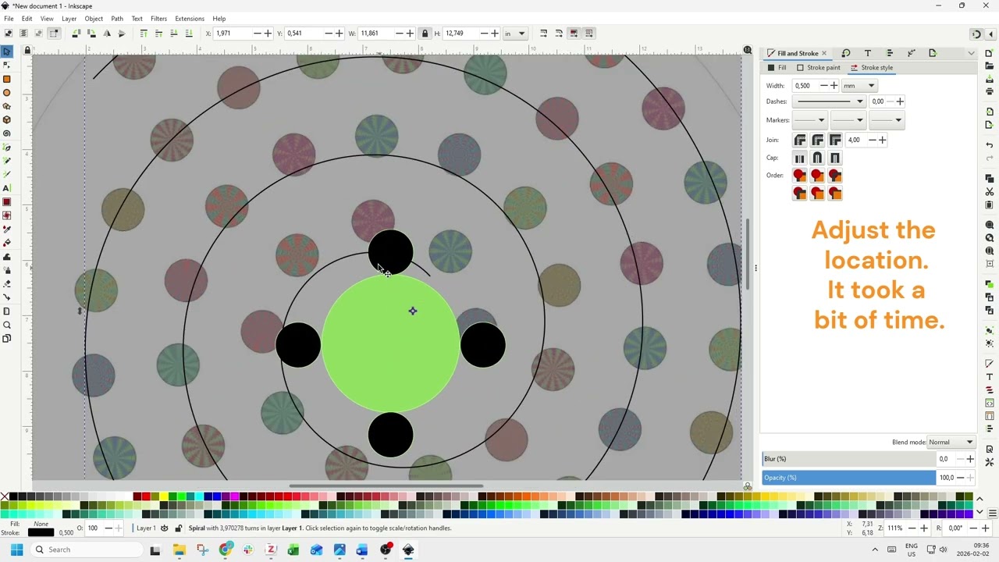This screenshot has width=999, height=562.
Task: Decrease miter limit with minus button
Action: pos(871,140)
